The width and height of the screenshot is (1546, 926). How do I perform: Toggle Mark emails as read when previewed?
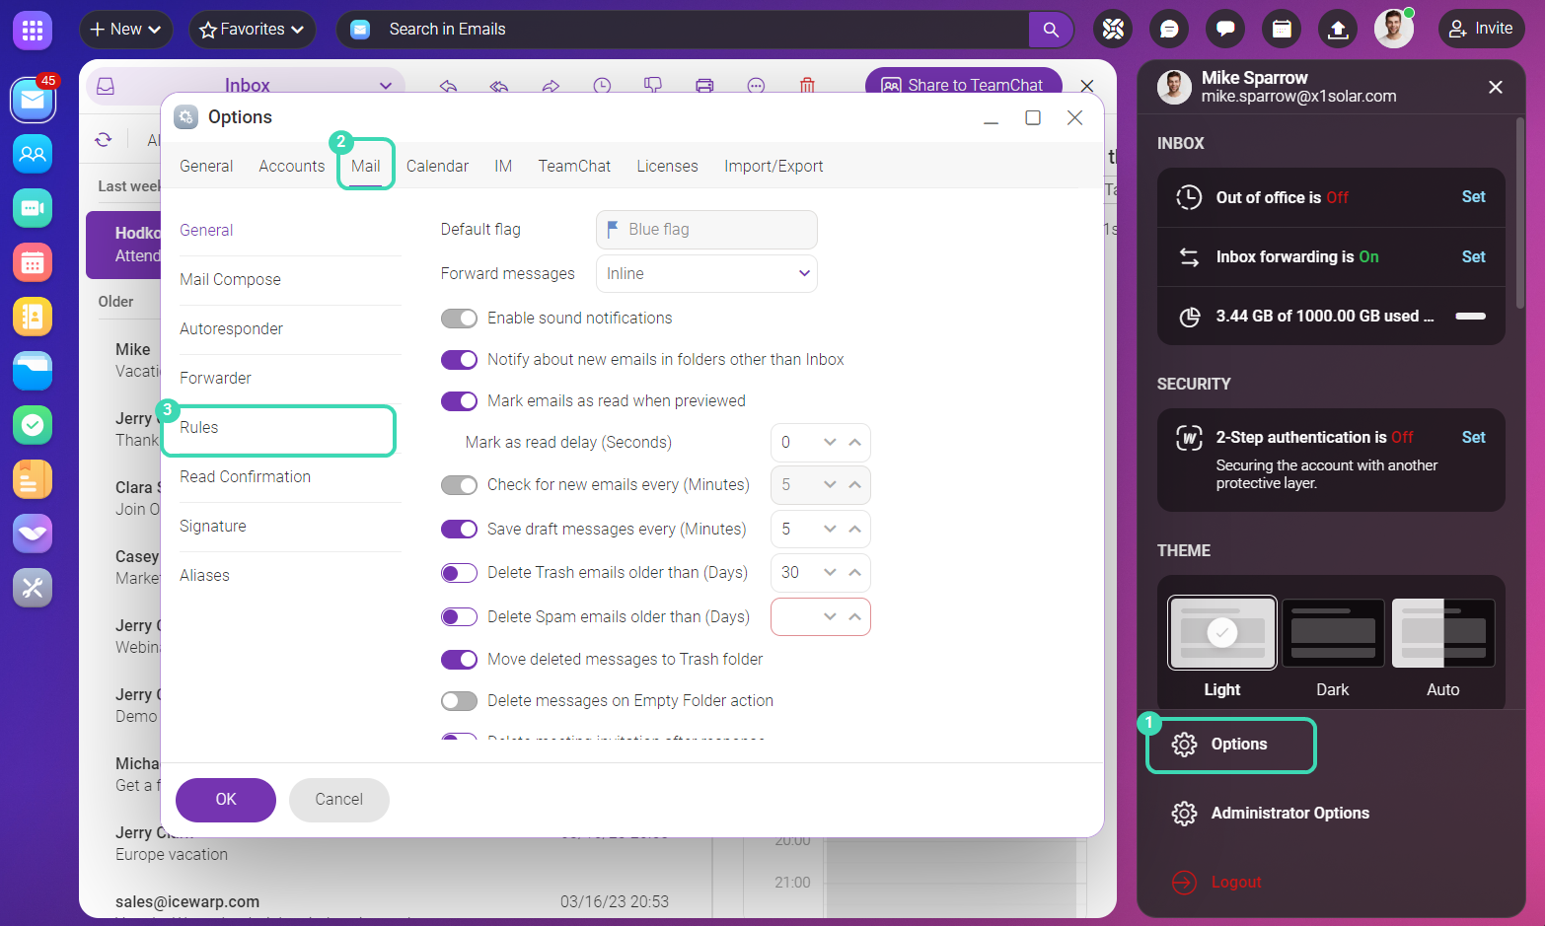coord(459,401)
